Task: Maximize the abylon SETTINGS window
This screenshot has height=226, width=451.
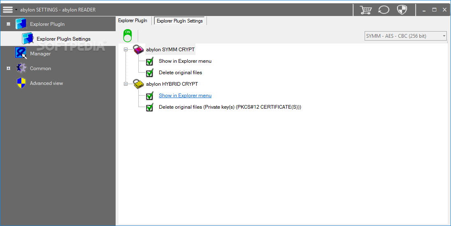Action: pyautogui.click(x=434, y=10)
